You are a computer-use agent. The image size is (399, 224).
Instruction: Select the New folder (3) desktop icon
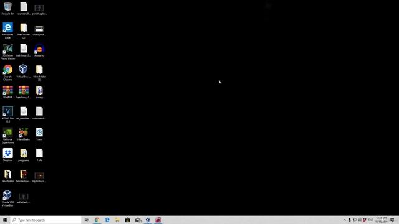click(39, 73)
